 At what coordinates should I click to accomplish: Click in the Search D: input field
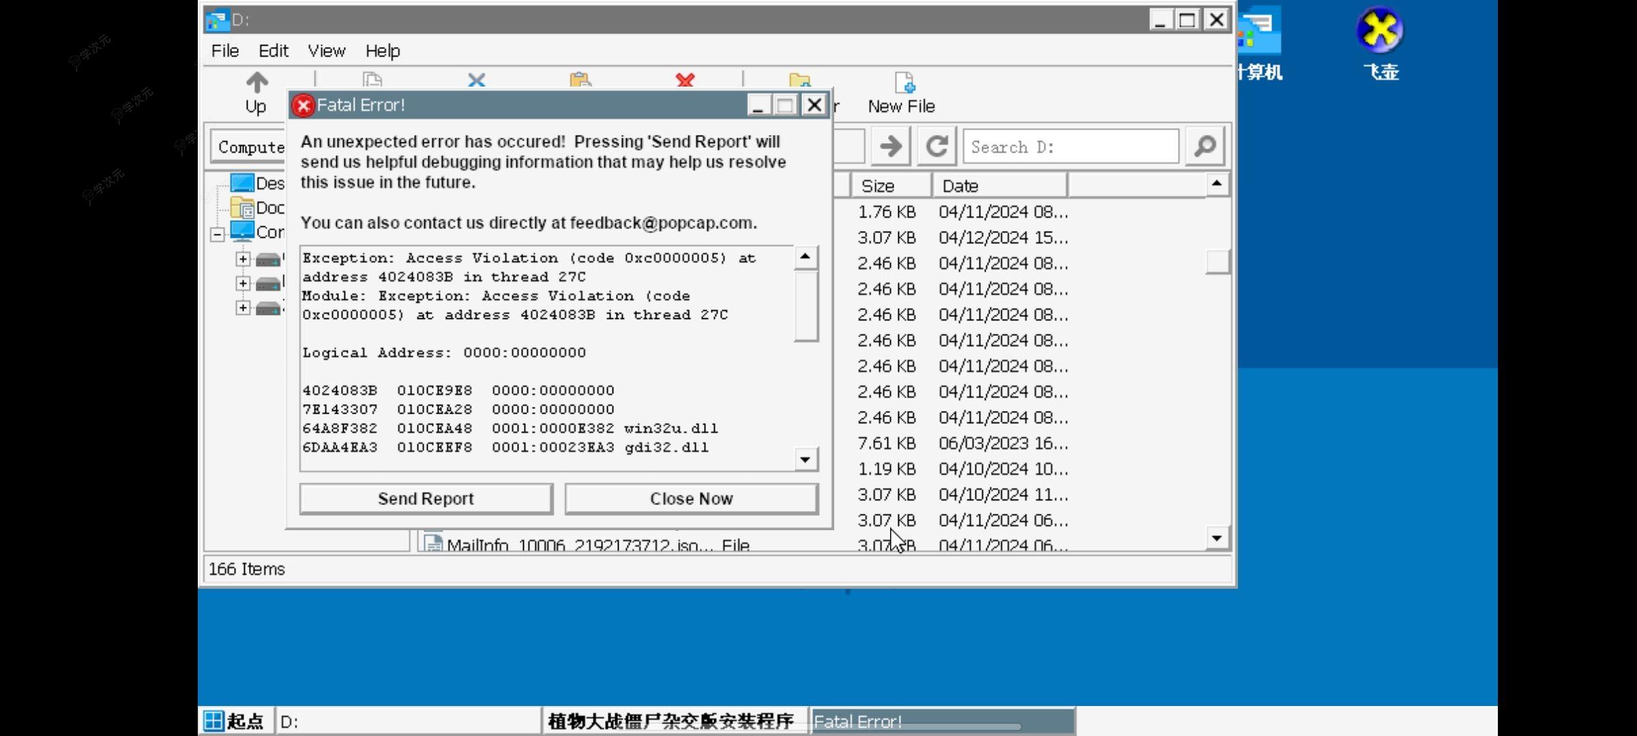(1069, 147)
